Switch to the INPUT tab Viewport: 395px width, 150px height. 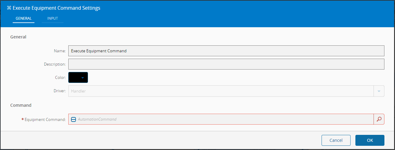(x=53, y=18)
